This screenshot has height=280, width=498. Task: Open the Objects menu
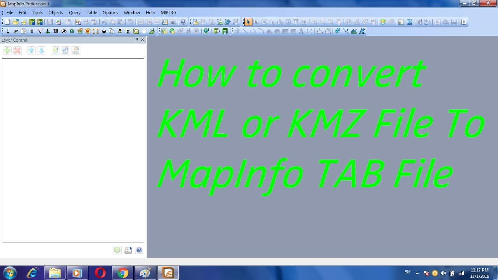point(56,12)
